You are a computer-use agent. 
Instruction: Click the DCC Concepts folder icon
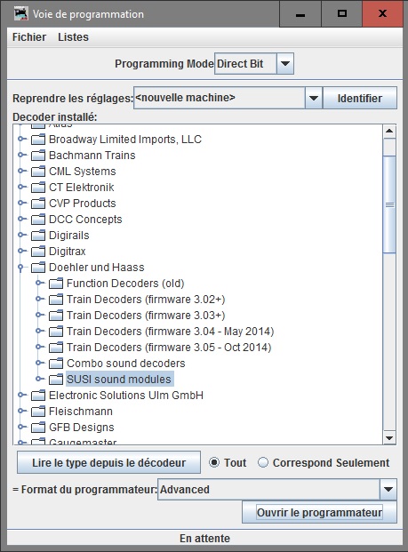coord(38,220)
